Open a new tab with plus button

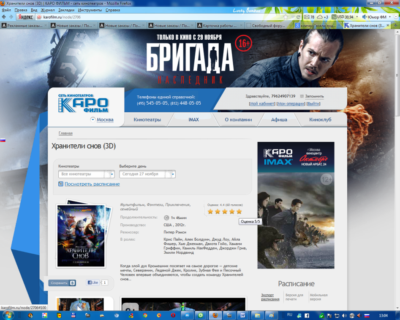(396, 25)
